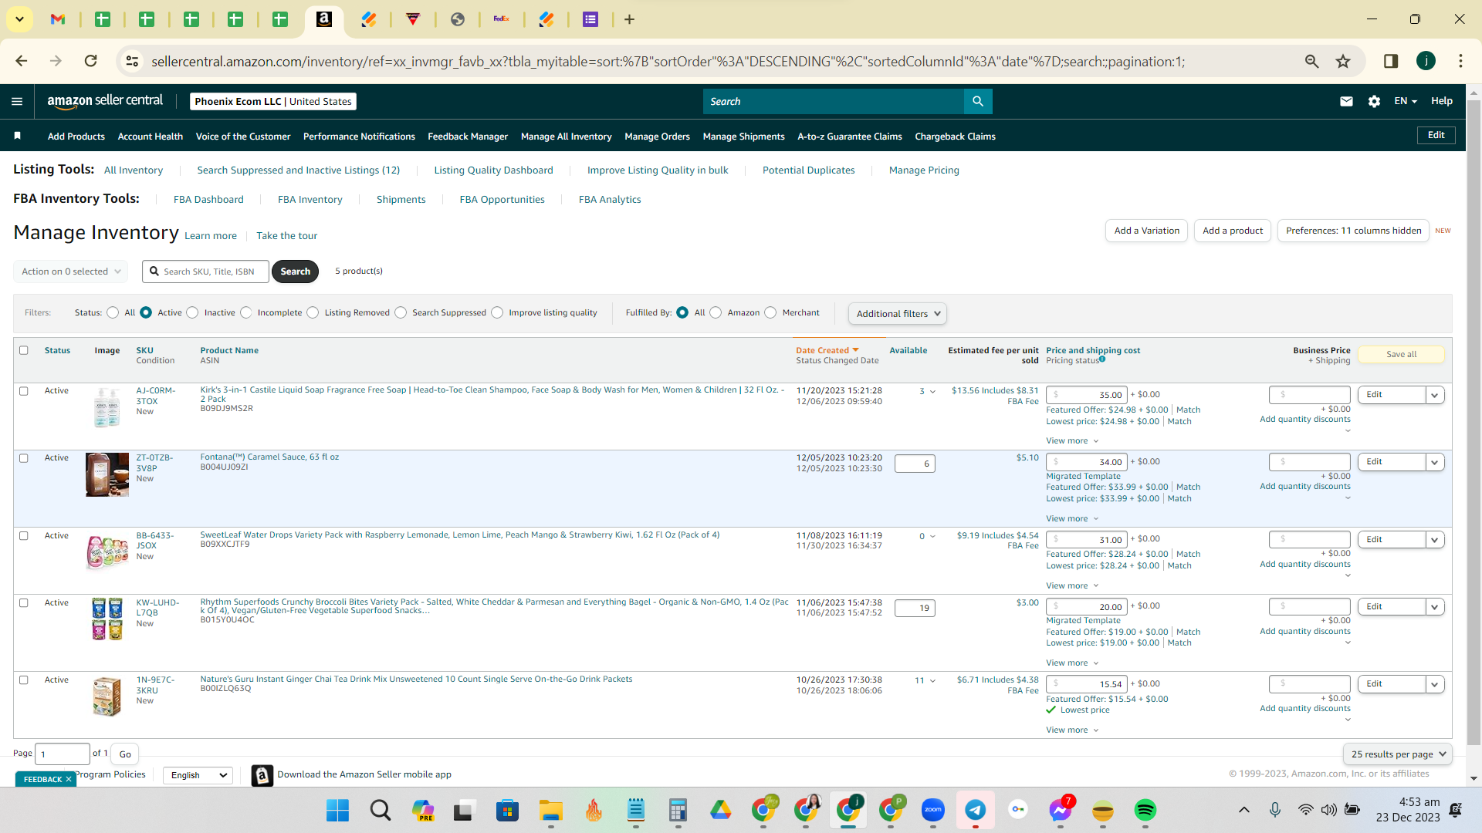
Task: Select the All status radio button
Action: pos(113,312)
